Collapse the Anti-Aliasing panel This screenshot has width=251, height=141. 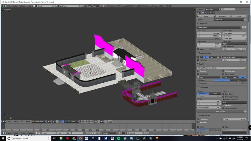click(x=198, y=53)
